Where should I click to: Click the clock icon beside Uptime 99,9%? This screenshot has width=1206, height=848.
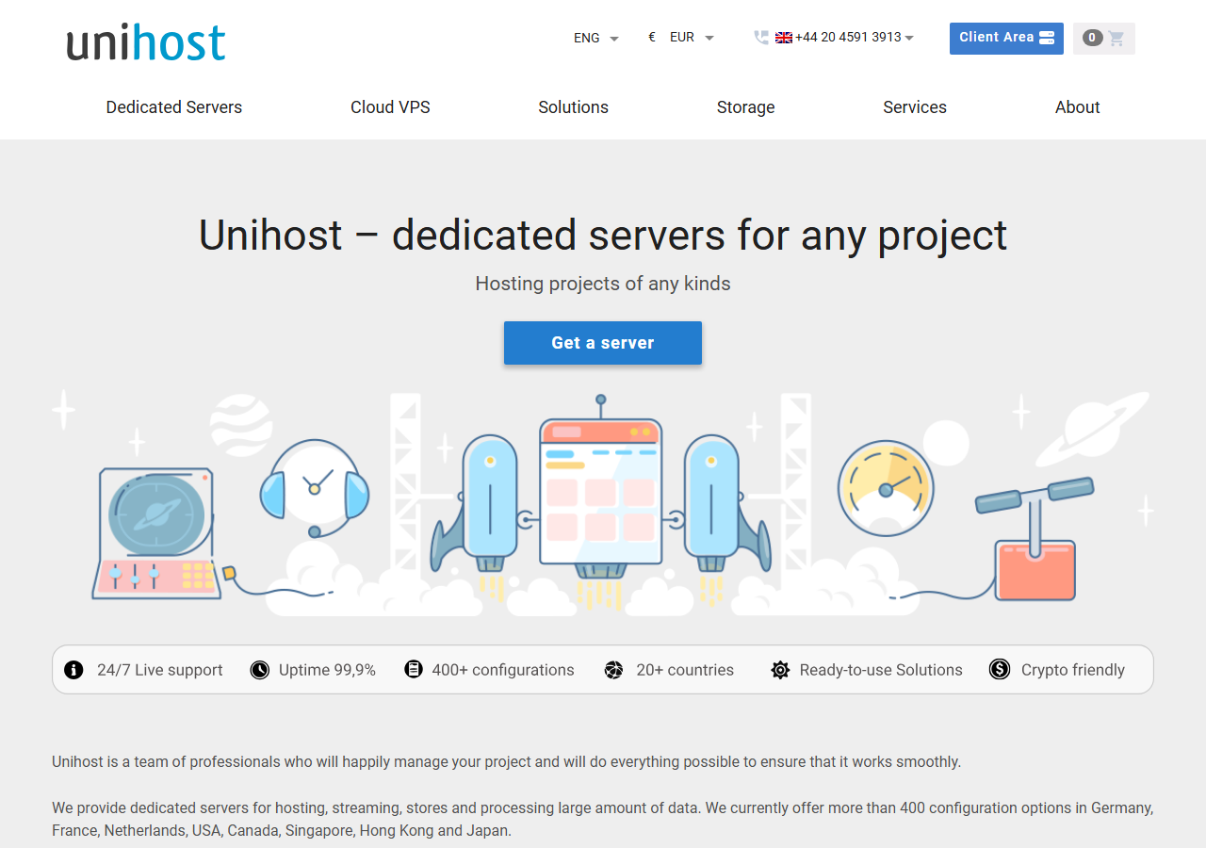coord(260,670)
